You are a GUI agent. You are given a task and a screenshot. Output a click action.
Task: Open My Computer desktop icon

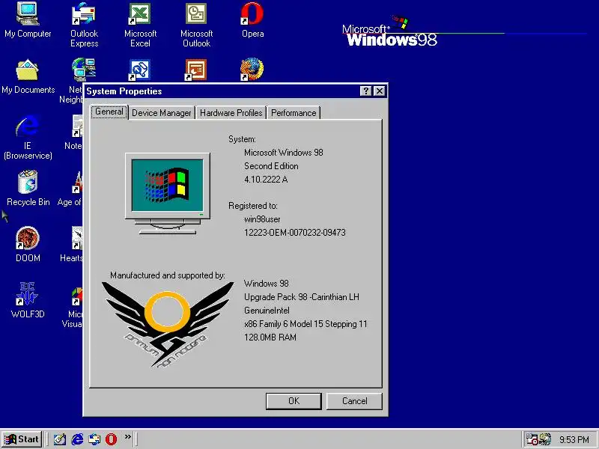pyautogui.click(x=28, y=19)
